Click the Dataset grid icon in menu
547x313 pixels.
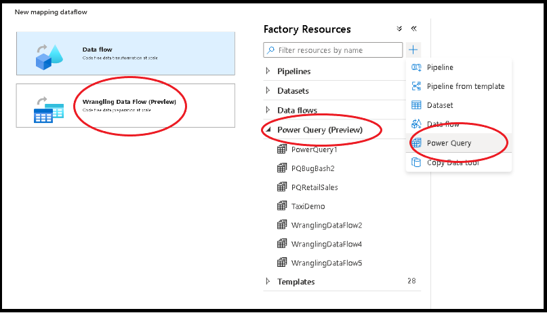[416, 105]
